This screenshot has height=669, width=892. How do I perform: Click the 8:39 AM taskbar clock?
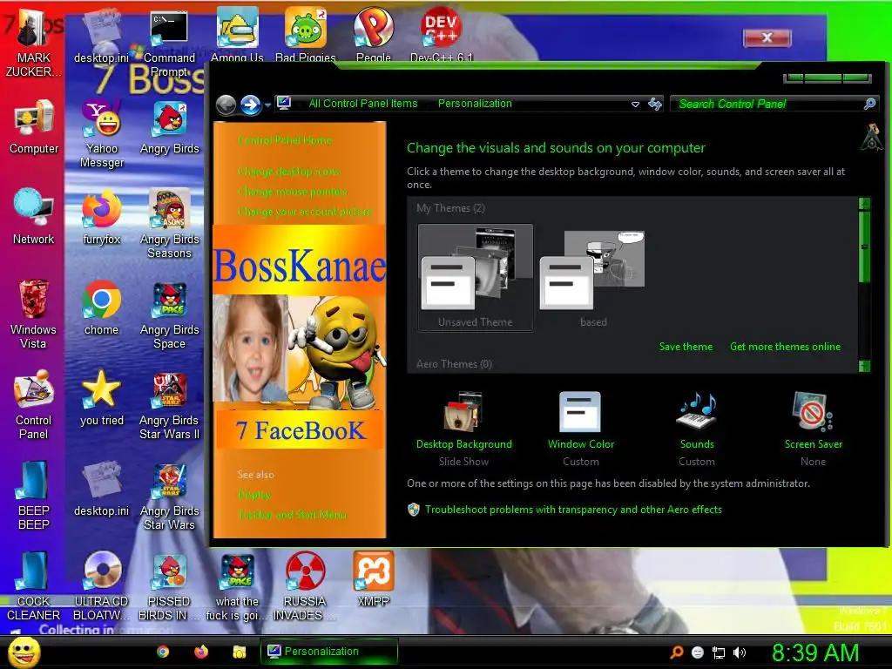pos(815,652)
